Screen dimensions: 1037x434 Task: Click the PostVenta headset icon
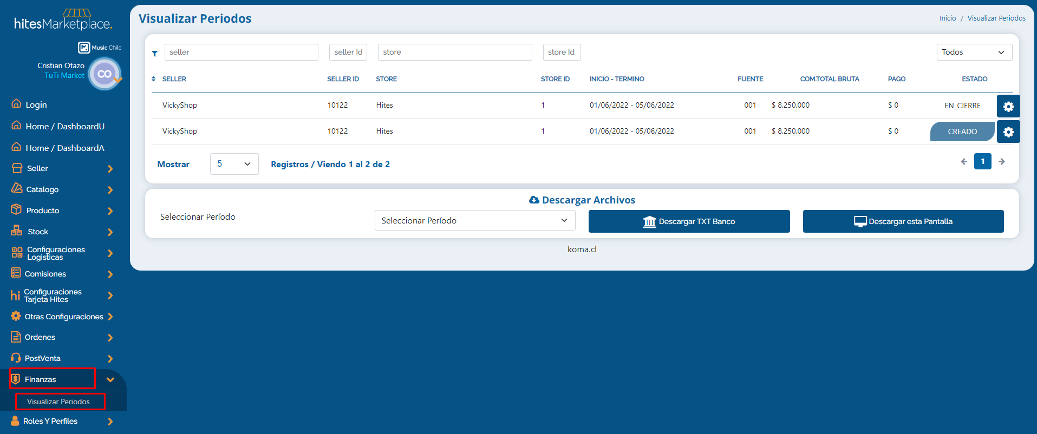16,358
